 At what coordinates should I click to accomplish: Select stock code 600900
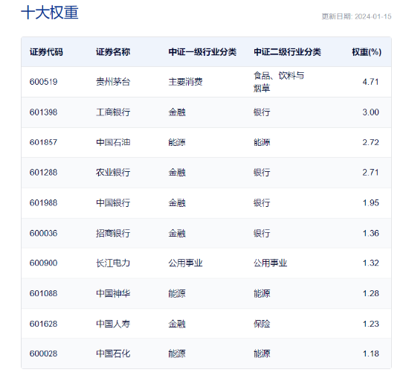click(x=43, y=263)
